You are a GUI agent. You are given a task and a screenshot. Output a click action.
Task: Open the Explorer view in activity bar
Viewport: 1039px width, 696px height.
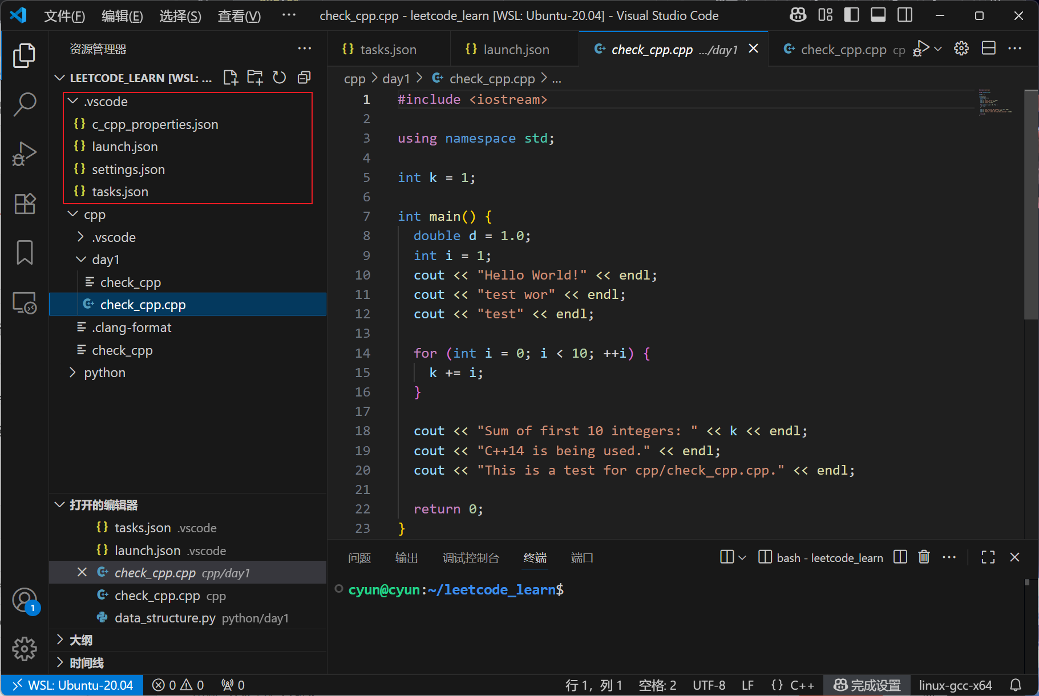[x=24, y=55]
